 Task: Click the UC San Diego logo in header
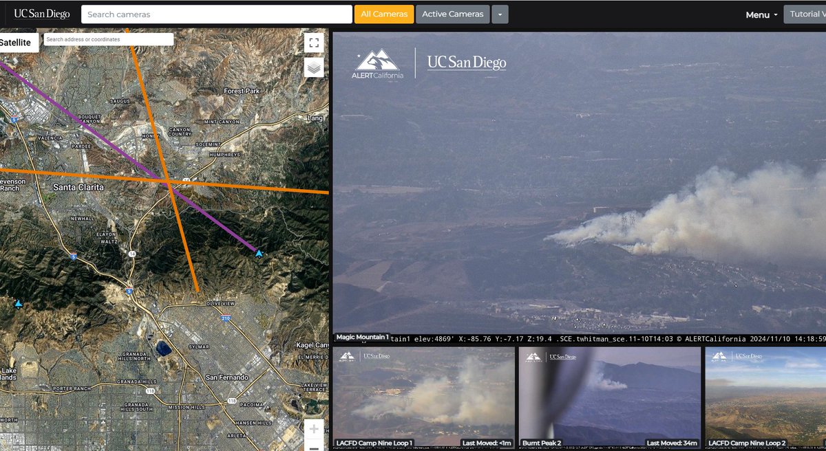tap(42, 14)
